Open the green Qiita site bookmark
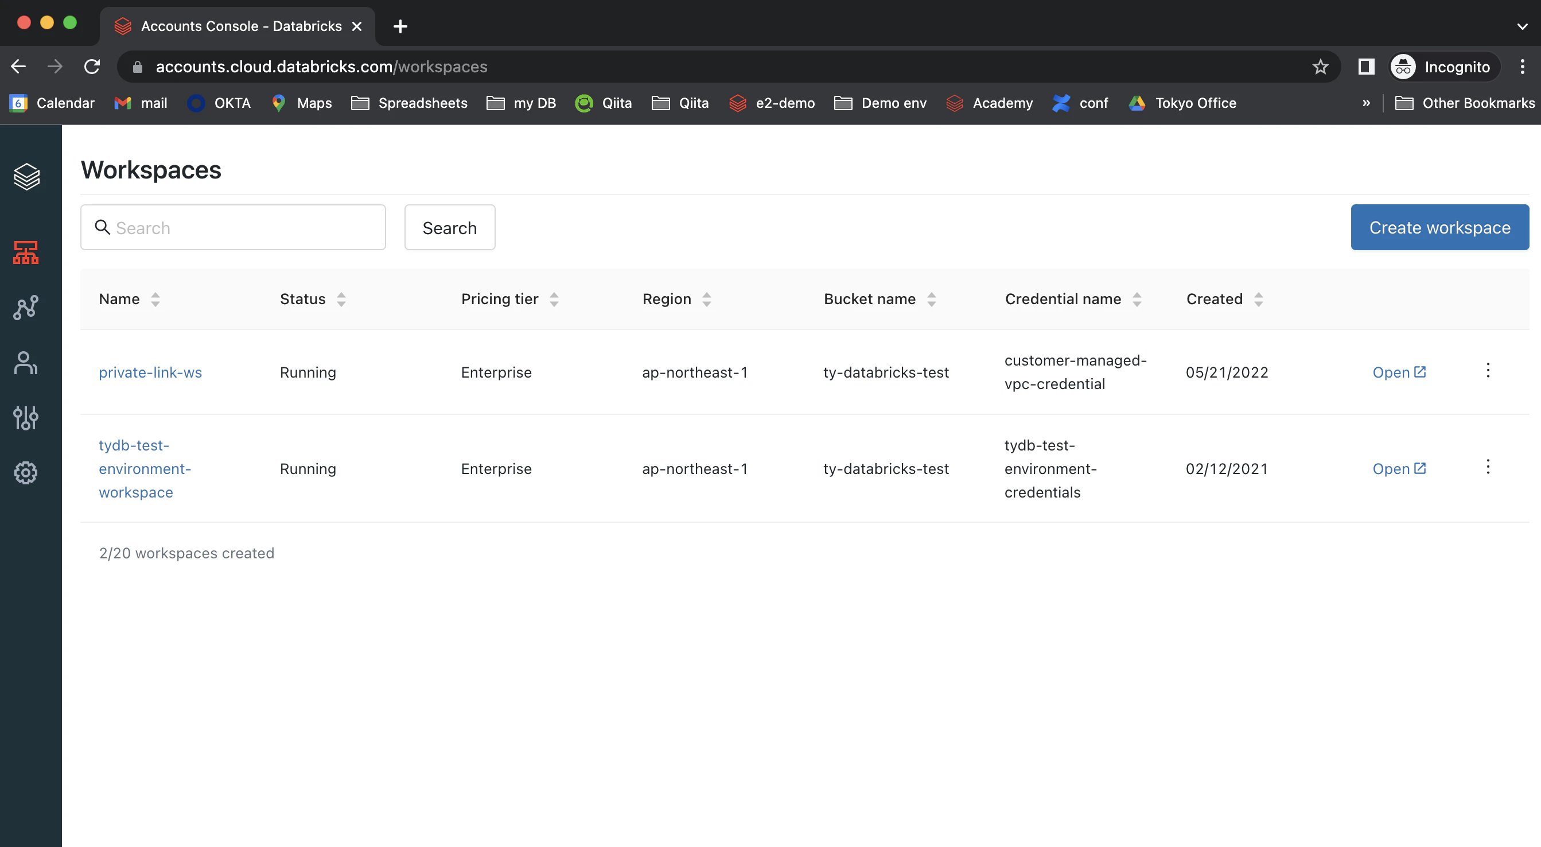1541x847 pixels. click(x=603, y=103)
